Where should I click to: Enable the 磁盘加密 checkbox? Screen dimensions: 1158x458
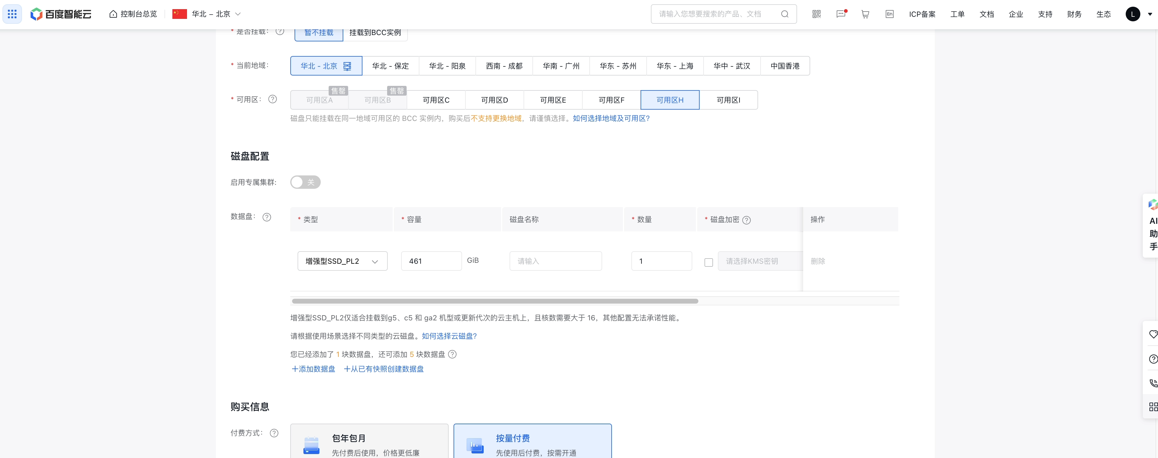(708, 262)
